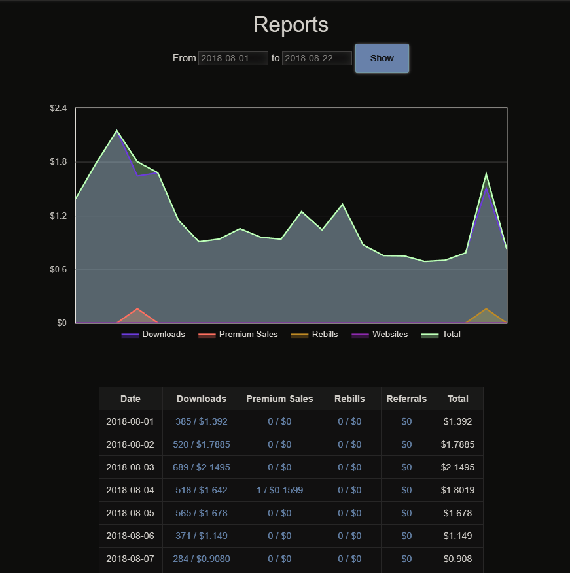The image size is (570, 573).
Task: Click downloads link 284 / $0.9080
Action: click(202, 559)
